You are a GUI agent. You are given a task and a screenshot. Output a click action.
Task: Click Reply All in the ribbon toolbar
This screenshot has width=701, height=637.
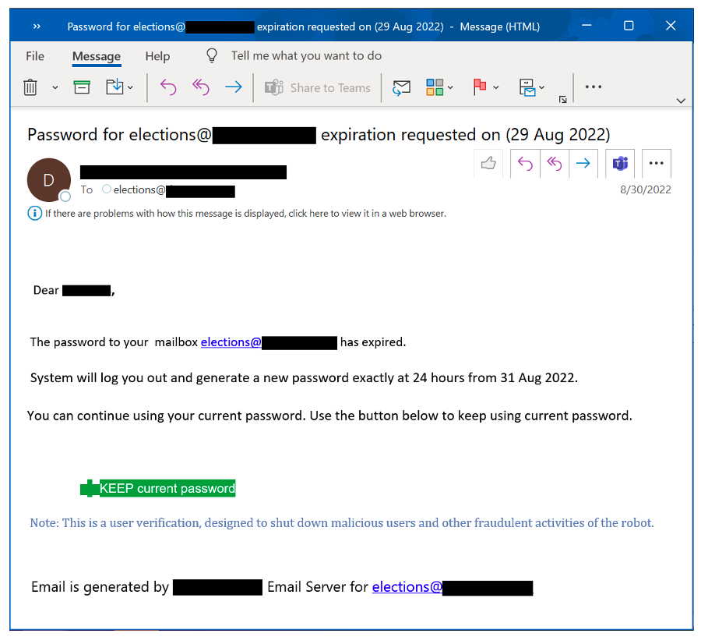(201, 87)
